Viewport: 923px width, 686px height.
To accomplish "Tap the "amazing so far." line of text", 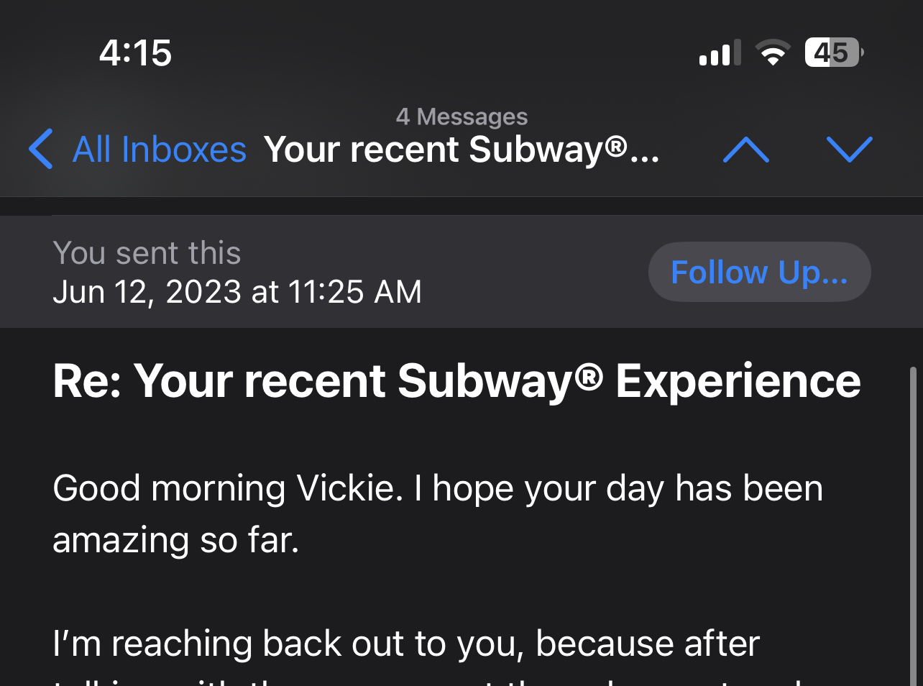I will coord(176,541).
